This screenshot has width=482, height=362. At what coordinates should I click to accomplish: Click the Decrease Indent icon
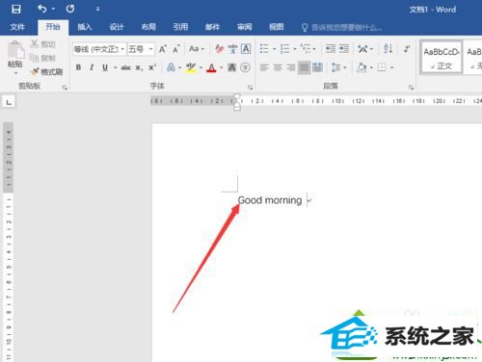pos(331,49)
